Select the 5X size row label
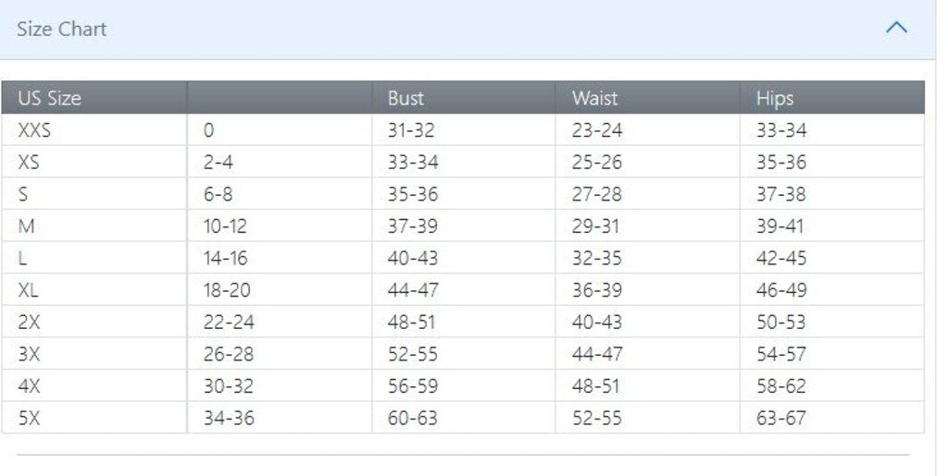Image resolution: width=948 pixels, height=476 pixels. pos(29,418)
